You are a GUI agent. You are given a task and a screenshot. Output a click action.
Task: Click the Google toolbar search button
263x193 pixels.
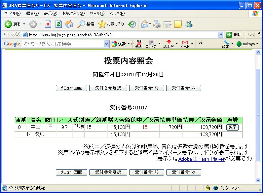point(119,44)
